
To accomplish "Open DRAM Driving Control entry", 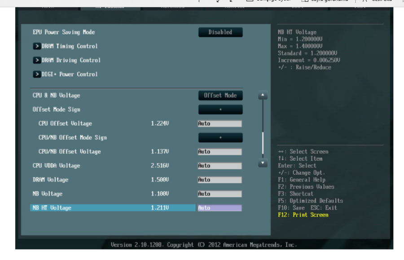I will 71,60.
